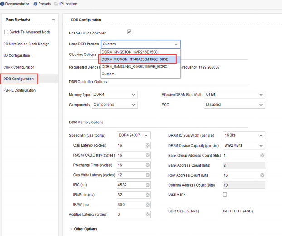Select Custom from the presets list
This screenshot has width=282, height=236.
141,74
